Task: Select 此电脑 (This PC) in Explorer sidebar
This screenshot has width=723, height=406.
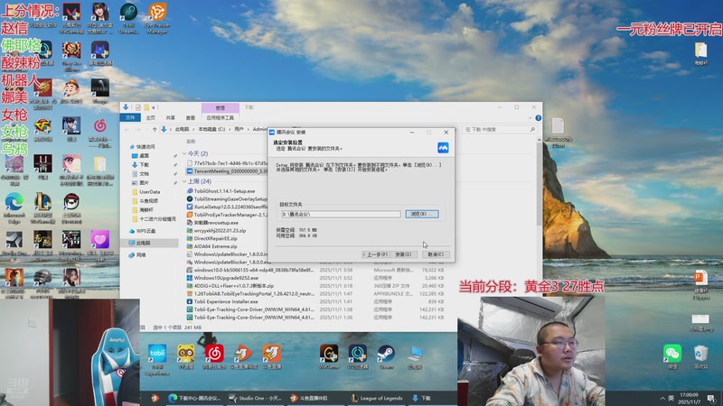Action: tap(144, 243)
